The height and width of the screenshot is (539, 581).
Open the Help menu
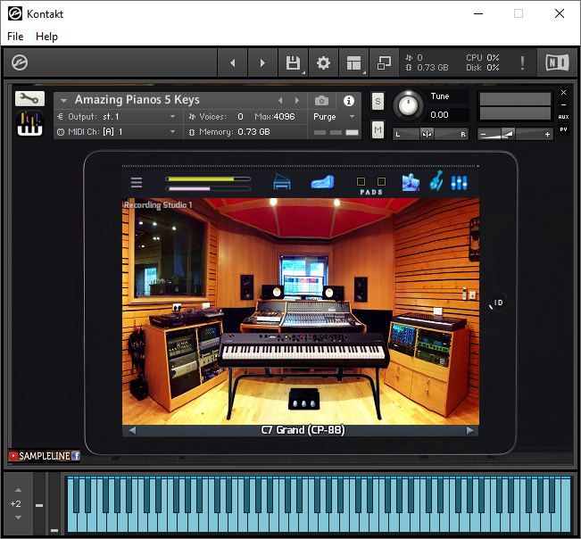click(46, 37)
